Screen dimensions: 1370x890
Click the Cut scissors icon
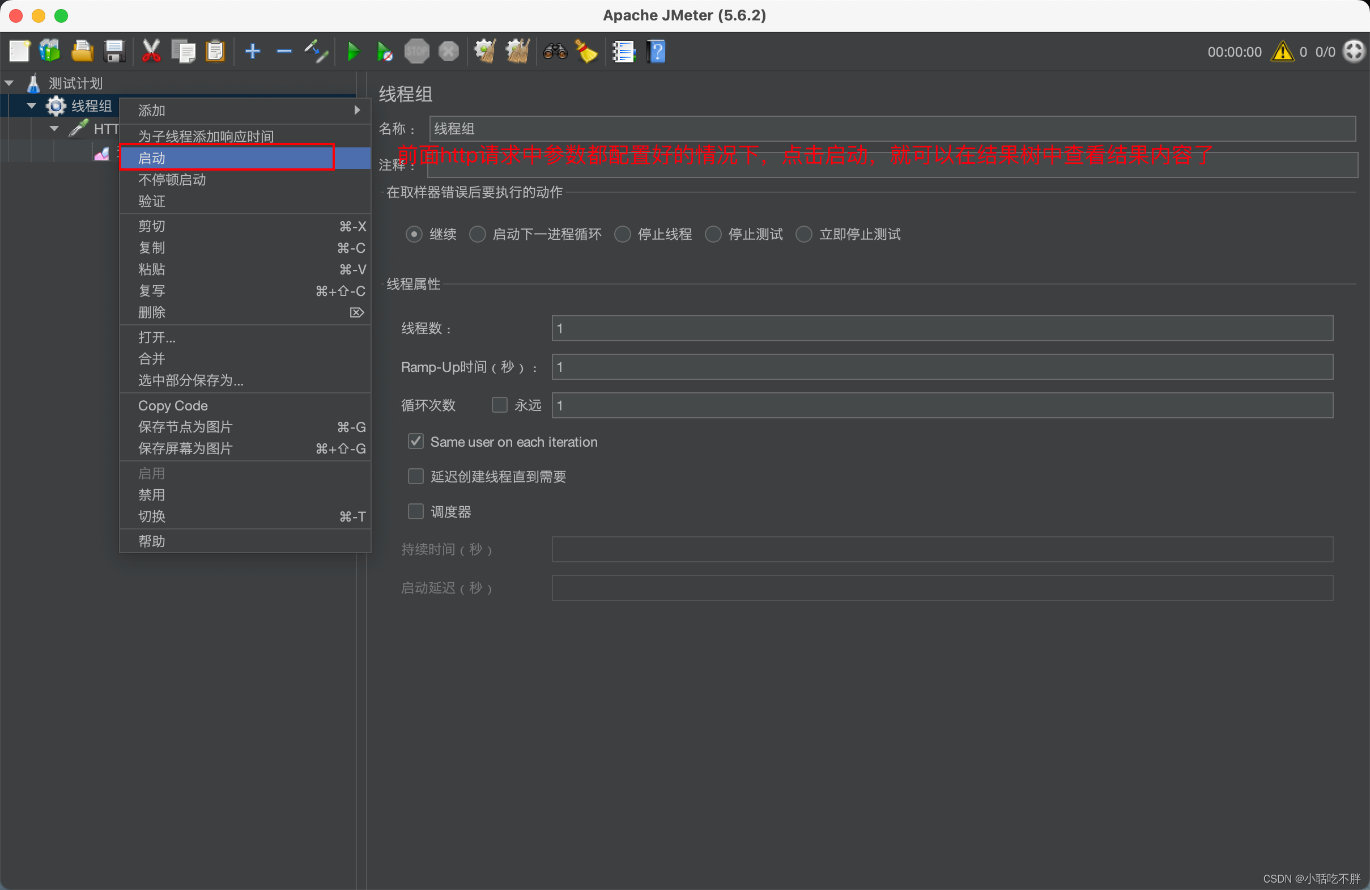[x=151, y=51]
